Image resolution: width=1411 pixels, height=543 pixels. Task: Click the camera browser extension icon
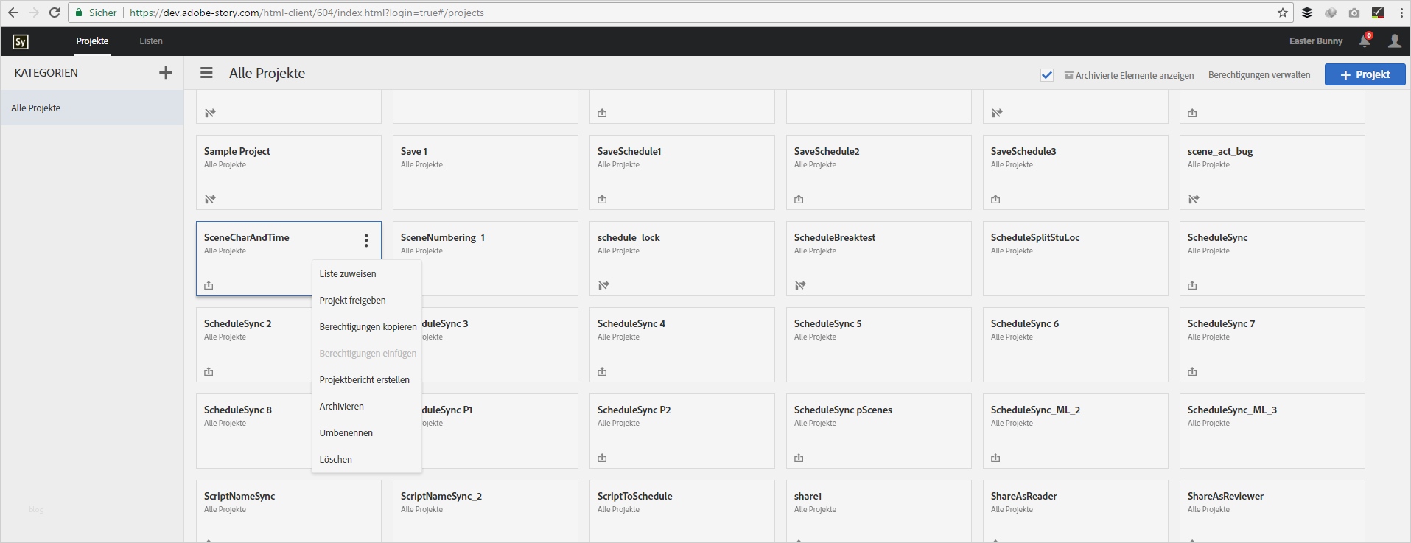(1354, 13)
